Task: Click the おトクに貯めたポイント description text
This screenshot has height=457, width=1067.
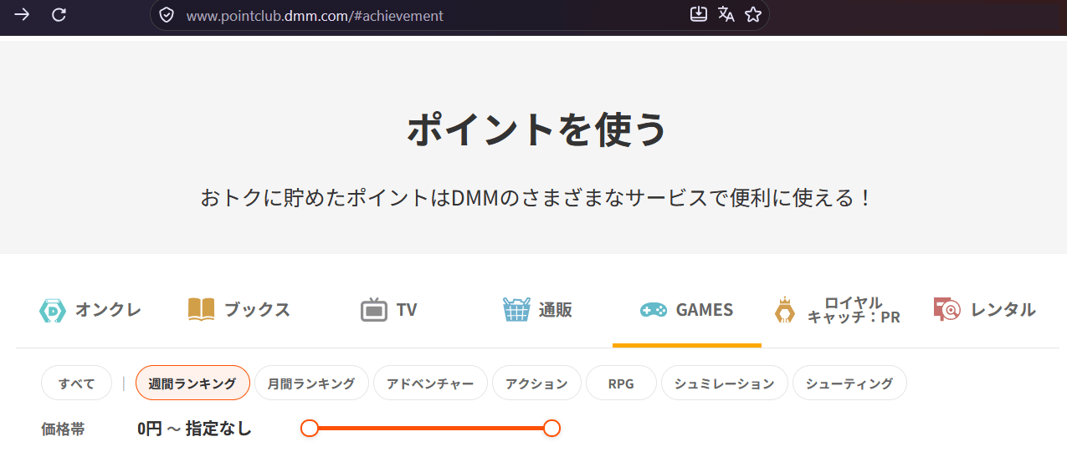Action: pyautogui.click(x=536, y=198)
